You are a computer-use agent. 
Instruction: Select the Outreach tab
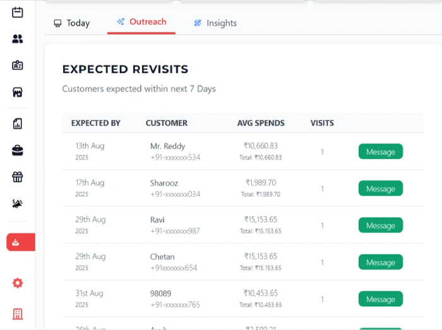[x=141, y=22]
